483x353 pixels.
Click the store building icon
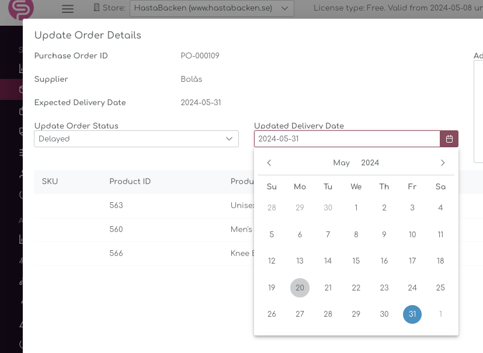(x=96, y=8)
